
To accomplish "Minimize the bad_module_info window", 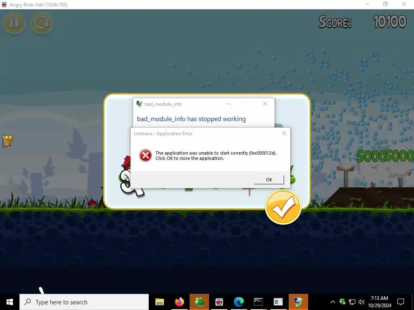I will pyautogui.click(x=228, y=104).
